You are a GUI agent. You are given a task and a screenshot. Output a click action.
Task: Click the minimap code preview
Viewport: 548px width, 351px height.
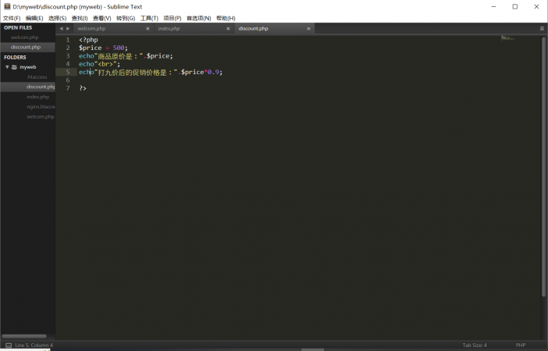[x=507, y=37]
